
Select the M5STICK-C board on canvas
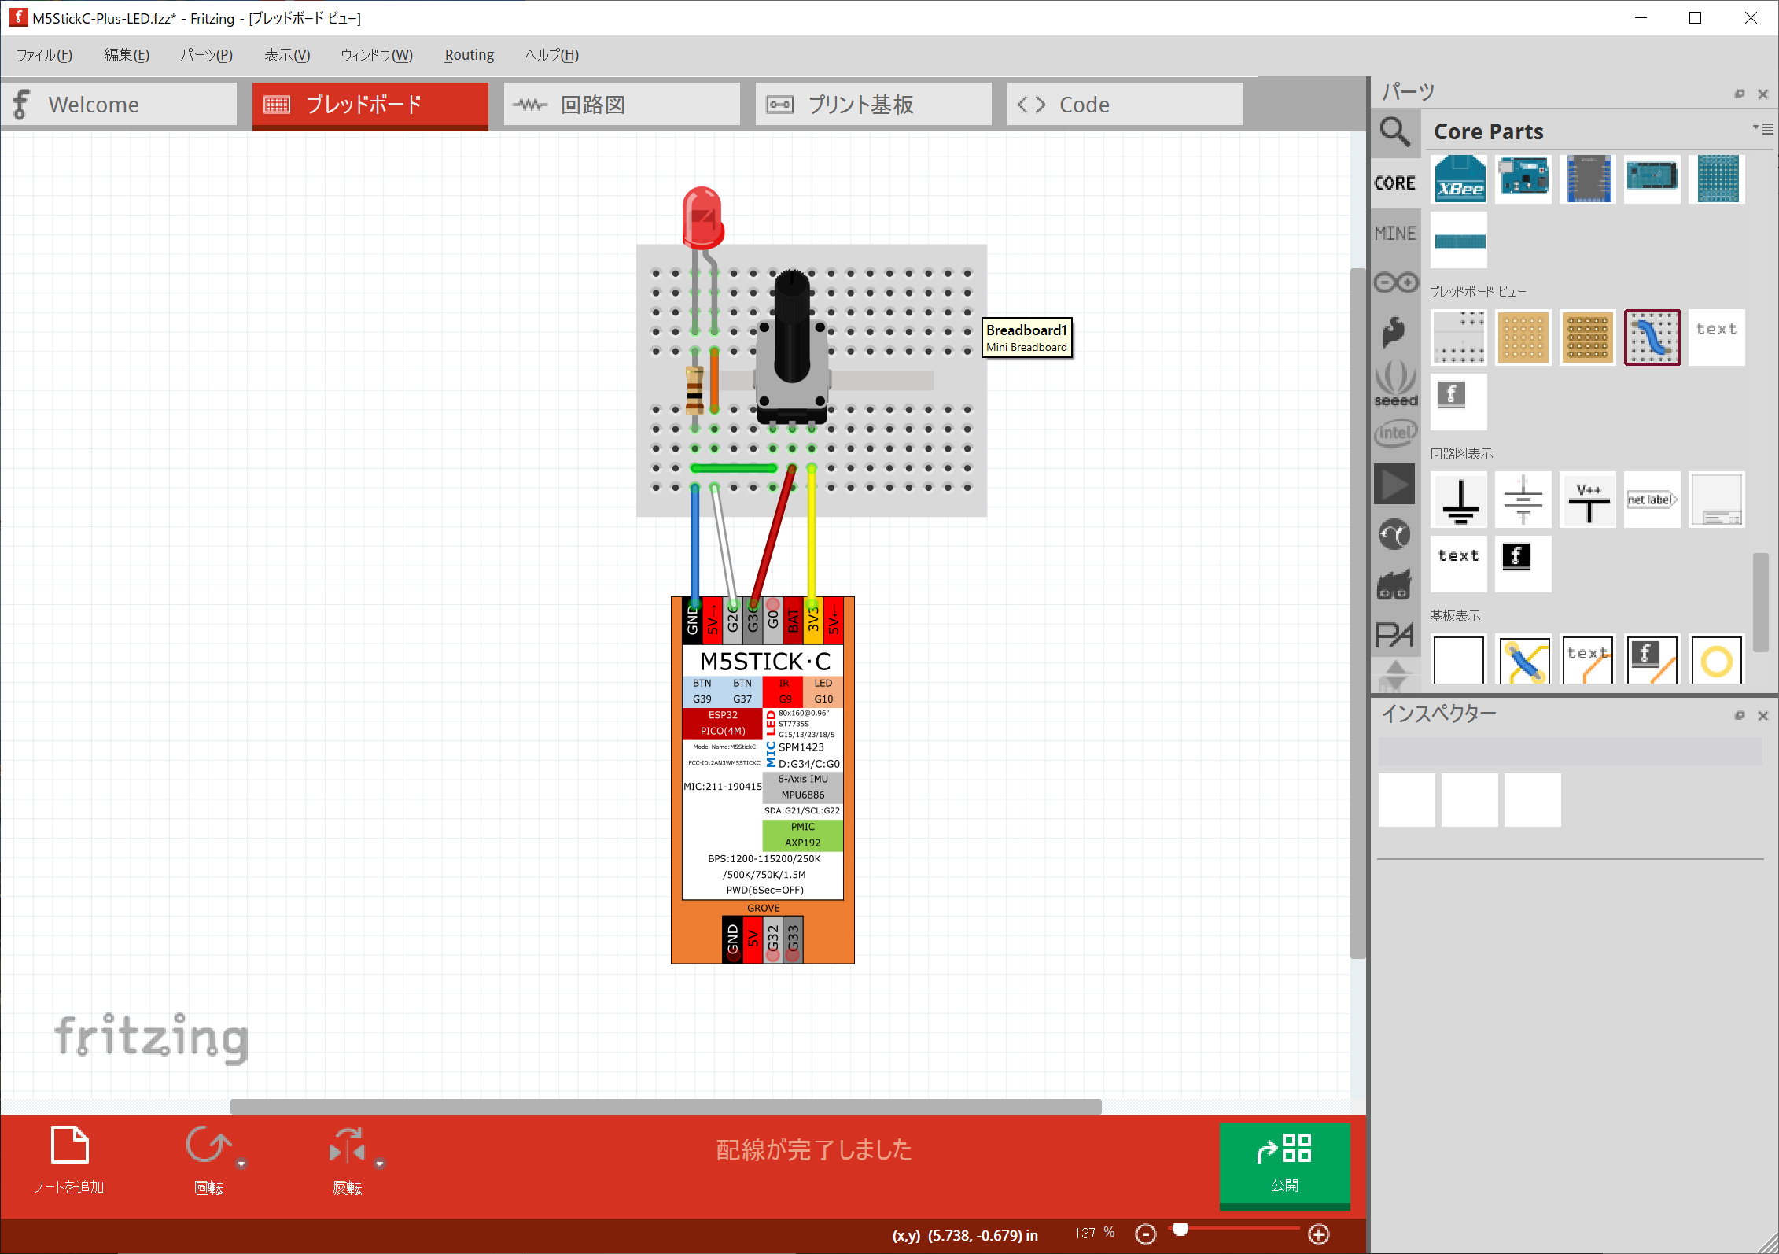(762, 780)
